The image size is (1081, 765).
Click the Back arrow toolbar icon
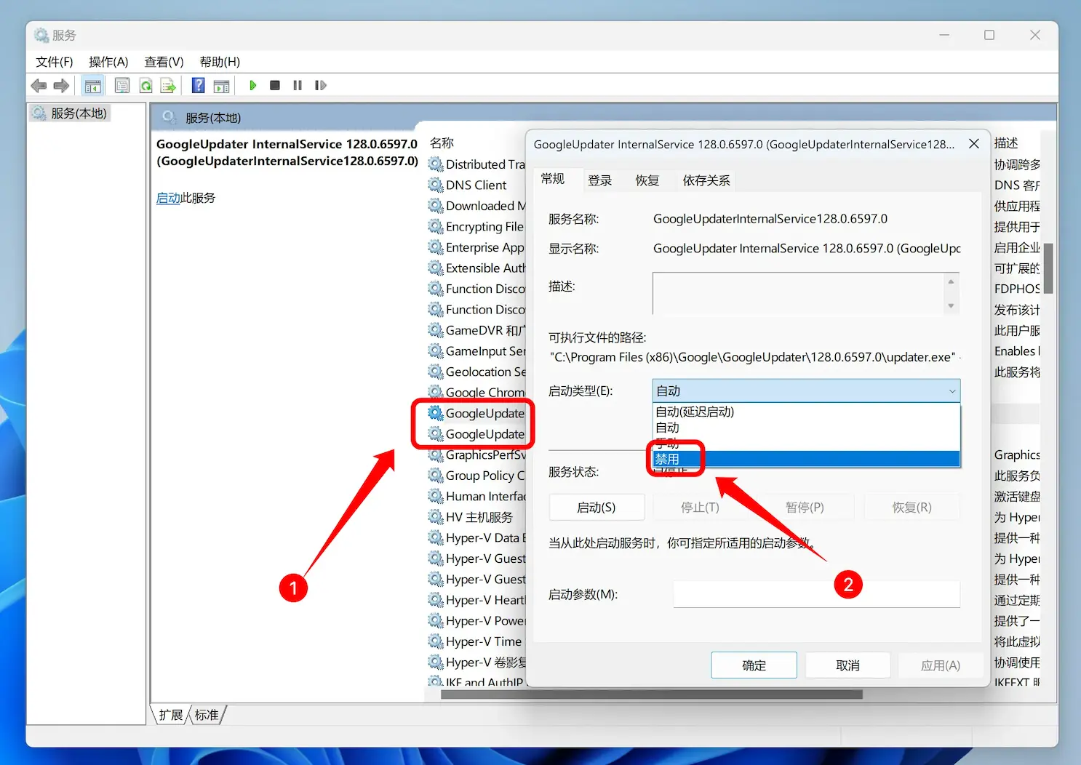click(x=39, y=86)
